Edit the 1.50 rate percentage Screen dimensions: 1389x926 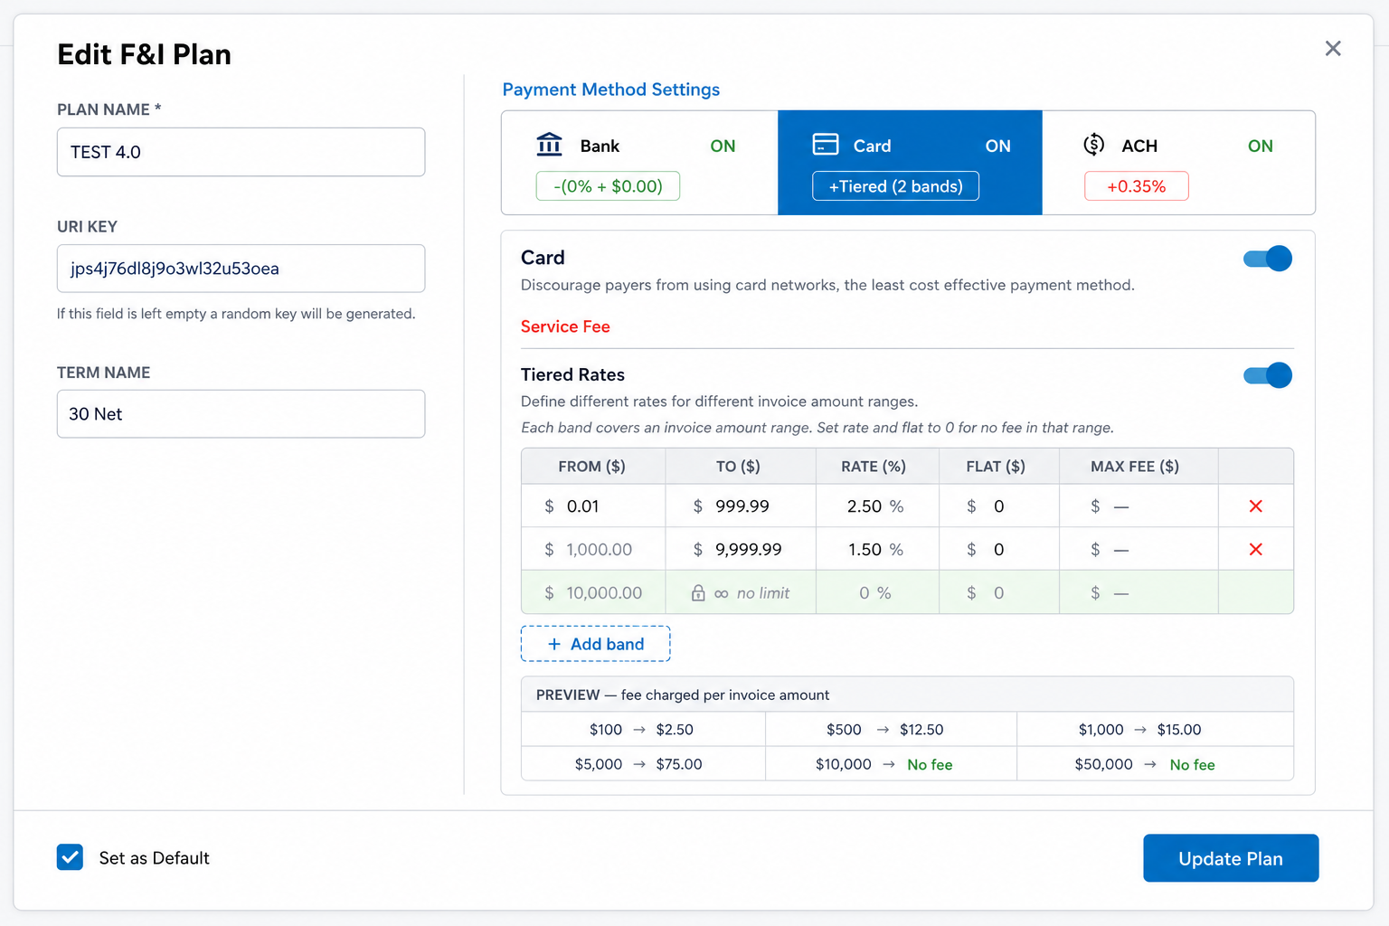[877, 550]
